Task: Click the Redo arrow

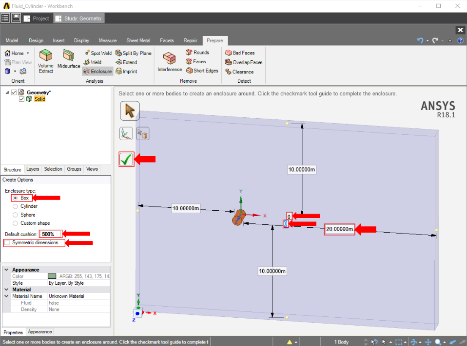Action: (435, 40)
